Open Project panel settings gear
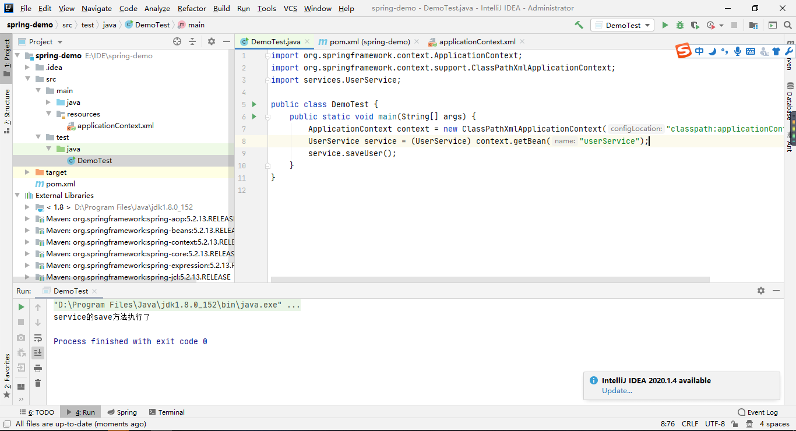 tap(212, 41)
